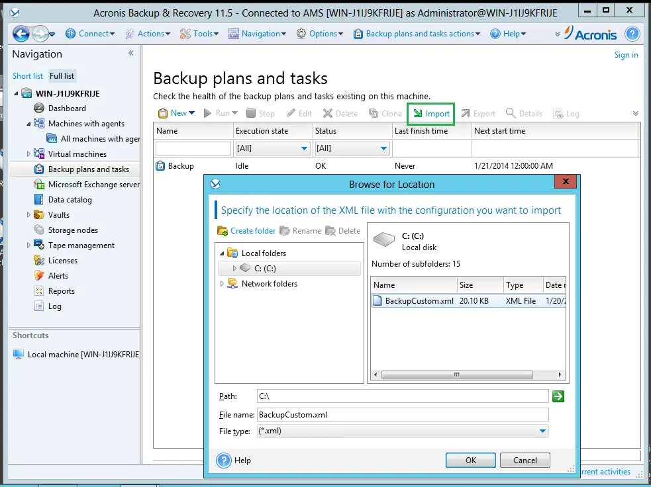The height and width of the screenshot is (487, 651).
Task: Click the File name input field
Action: (402, 415)
